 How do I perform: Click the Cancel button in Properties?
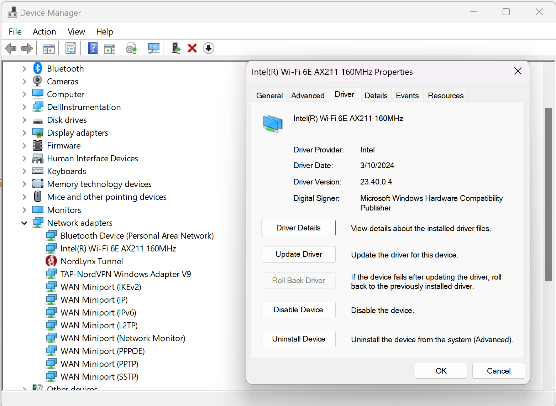pyautogui.click(x=499, y=371)
